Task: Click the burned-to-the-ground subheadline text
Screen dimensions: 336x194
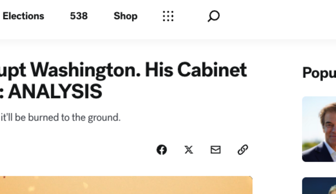Action: coord(61,117)
